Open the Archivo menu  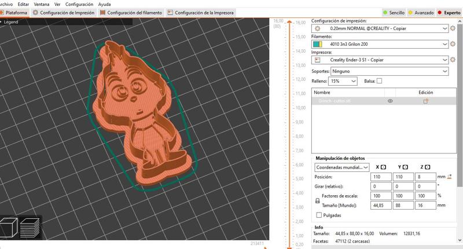tap(6, 4)
